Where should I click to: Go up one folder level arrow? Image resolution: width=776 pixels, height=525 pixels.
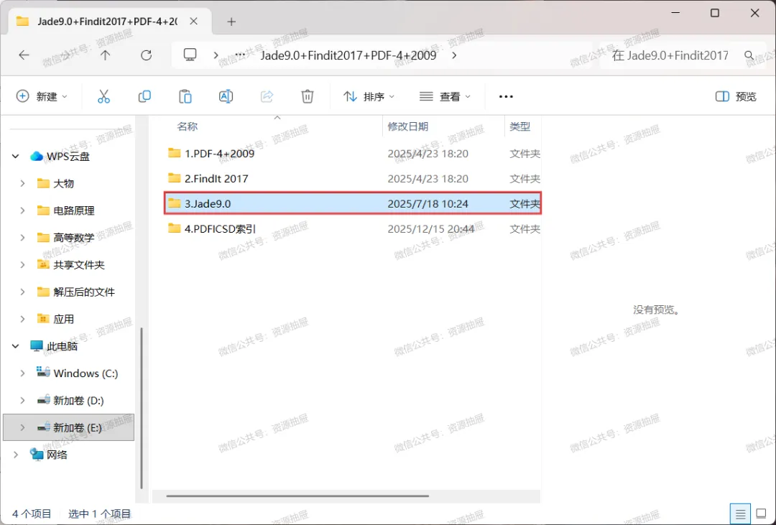pyautogui.click(x=105, y=55)
